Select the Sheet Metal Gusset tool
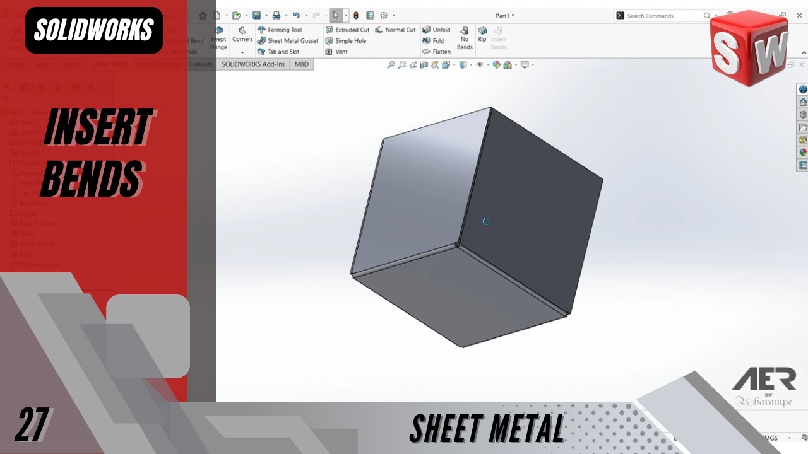This screenshot has width=808, height=454. click(x=288, y=41)
